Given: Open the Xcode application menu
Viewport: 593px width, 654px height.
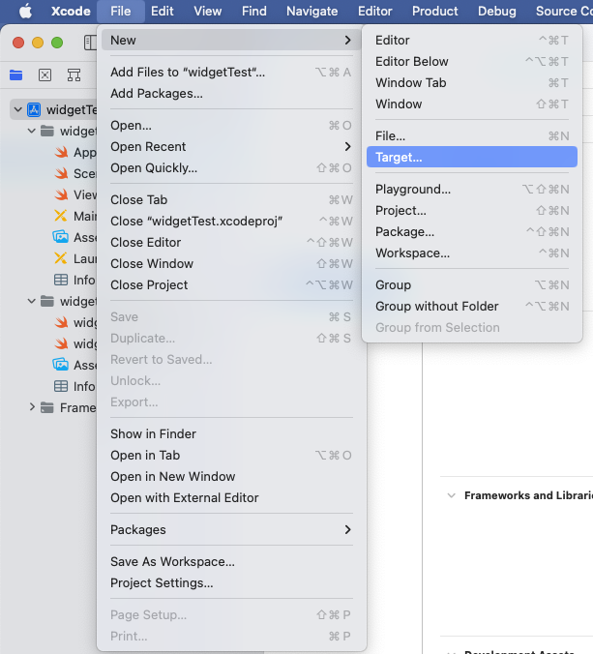Looking at the screenshot, I should [71, 12].
